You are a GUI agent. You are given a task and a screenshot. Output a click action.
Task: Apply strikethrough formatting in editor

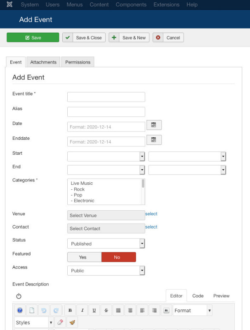click(x=106, y=310)
